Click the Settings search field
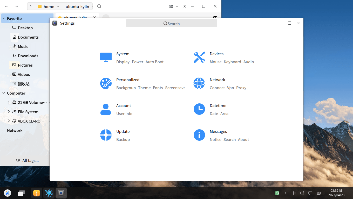The image size is (353, 199). click(171, 23)
